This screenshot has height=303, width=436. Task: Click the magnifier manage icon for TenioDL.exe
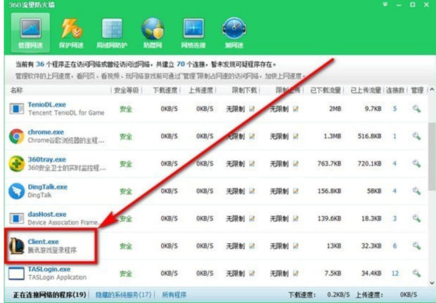coord(416,109)
